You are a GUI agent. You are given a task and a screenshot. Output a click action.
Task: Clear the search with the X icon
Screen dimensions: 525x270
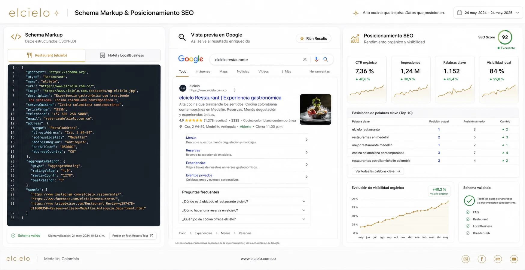click(x=305, y=59)
